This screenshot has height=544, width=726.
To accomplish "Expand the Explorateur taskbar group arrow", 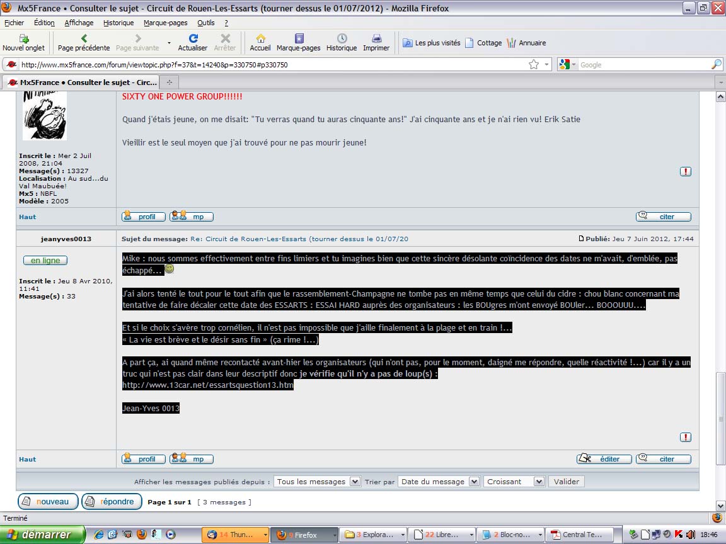I will click(x=403, y=535).
